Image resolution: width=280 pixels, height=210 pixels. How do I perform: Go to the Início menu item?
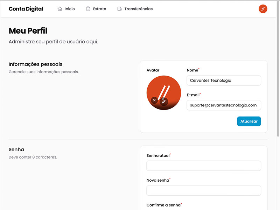70,9
